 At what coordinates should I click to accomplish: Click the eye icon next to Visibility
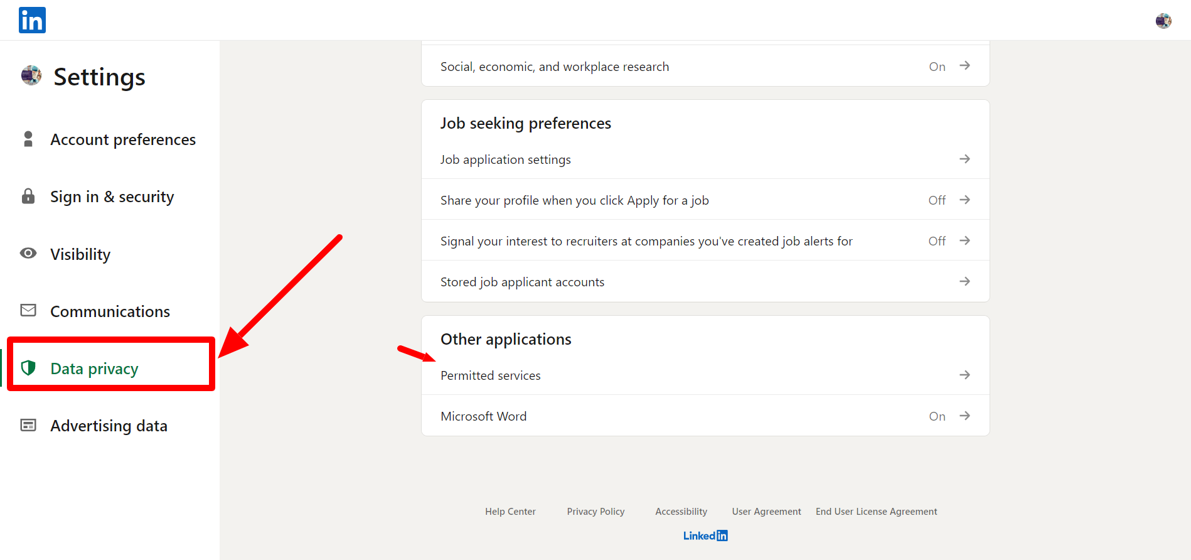pos(28,254)
